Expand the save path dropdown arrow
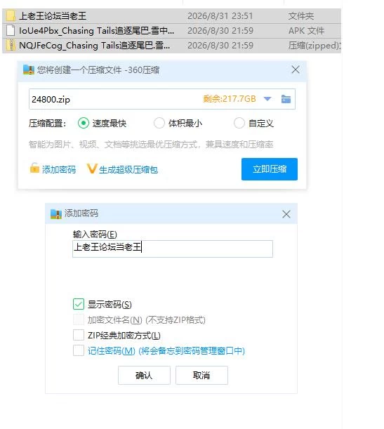 point(267,99)
